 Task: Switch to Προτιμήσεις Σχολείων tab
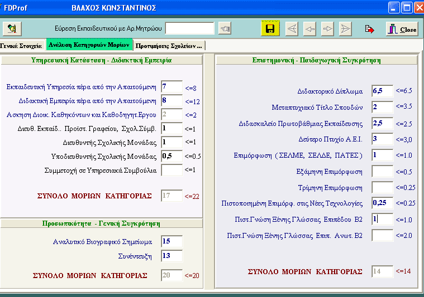point(168,45)
